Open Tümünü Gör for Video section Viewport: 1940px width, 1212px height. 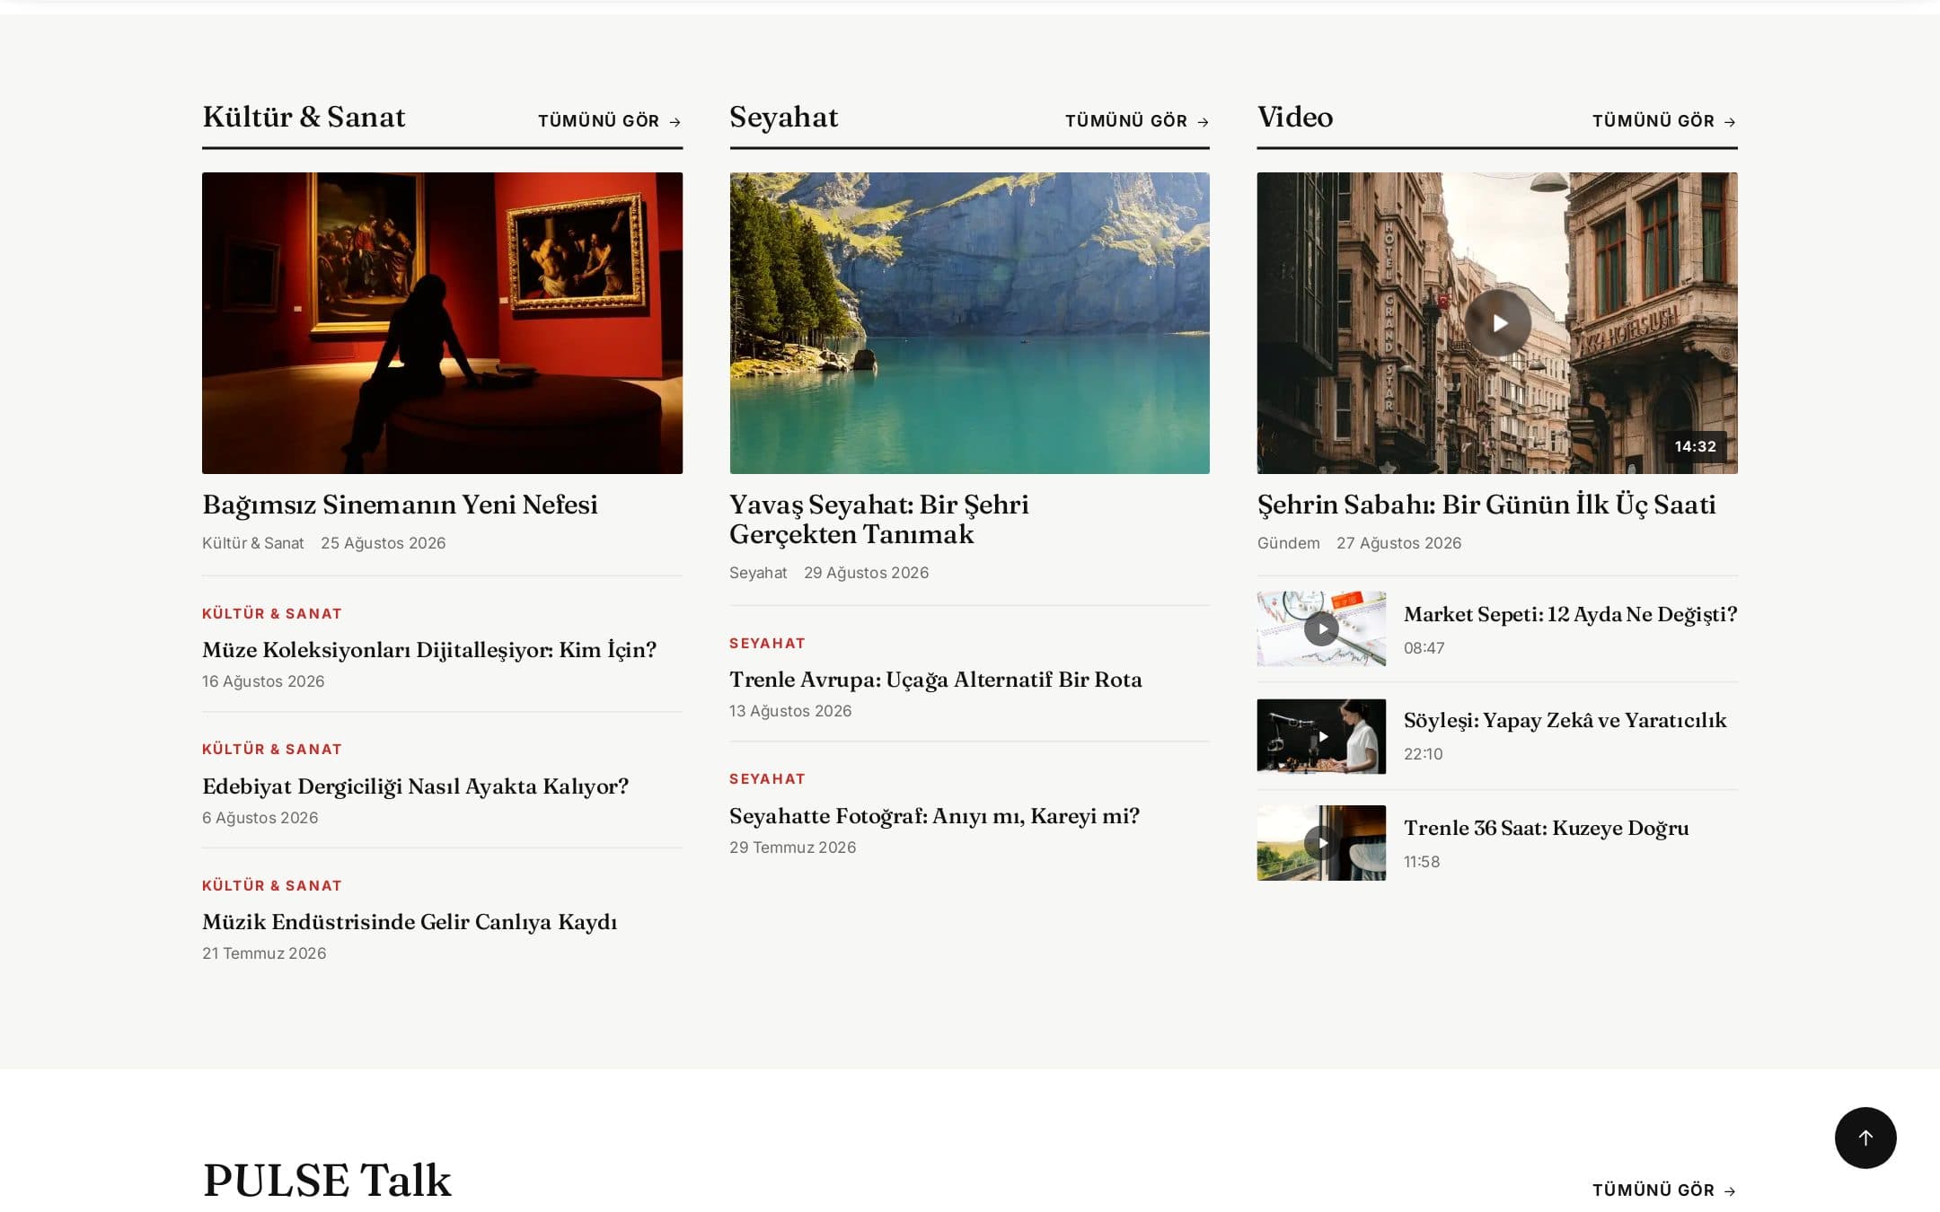tap(1664, 121)
